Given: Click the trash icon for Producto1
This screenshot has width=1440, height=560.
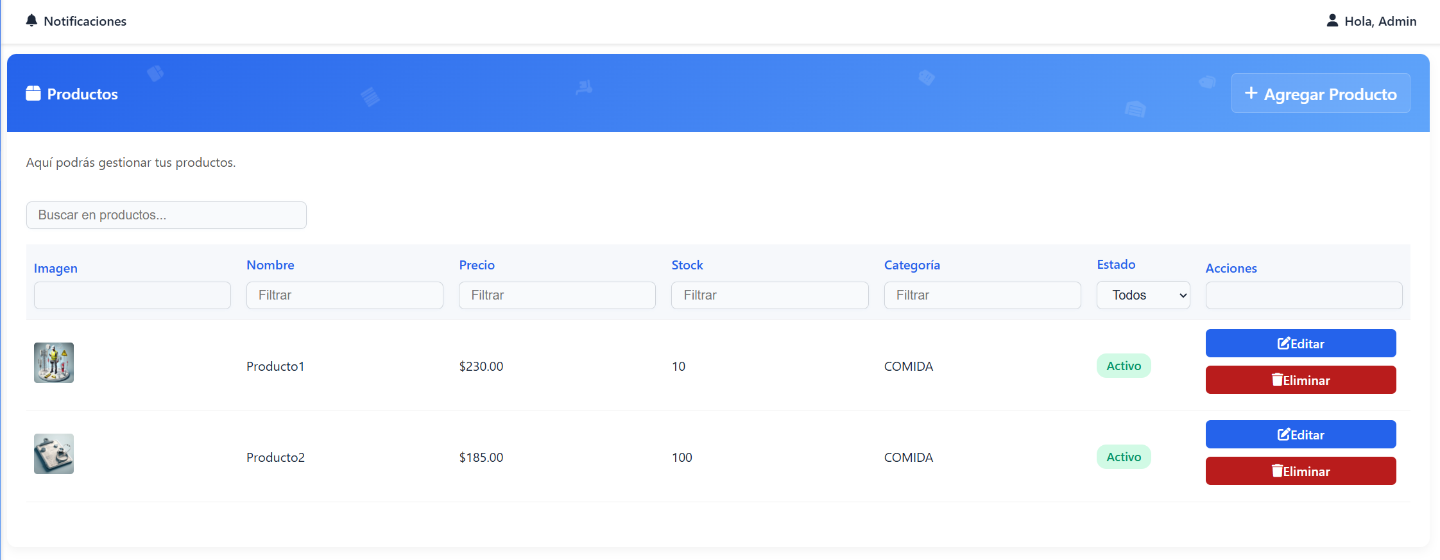Looking at the screenshot, I should 1277,380.
